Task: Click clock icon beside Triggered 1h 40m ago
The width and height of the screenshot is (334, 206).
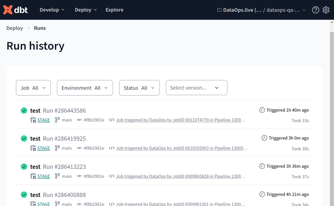Action: click(262, 110)
